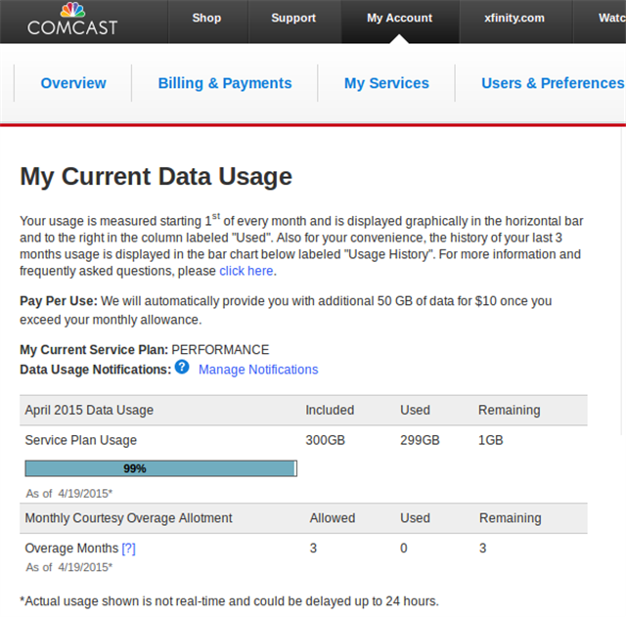Click the Monthly Courtesy Overage Allotment header
Screen dimensions: 626x617
(x=128, y=518)
